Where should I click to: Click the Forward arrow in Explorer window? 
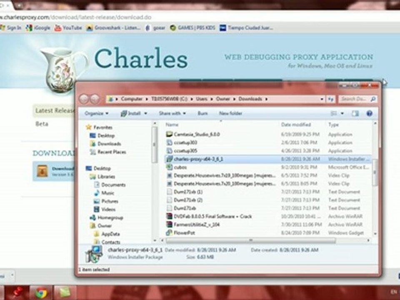coord(95,99)
